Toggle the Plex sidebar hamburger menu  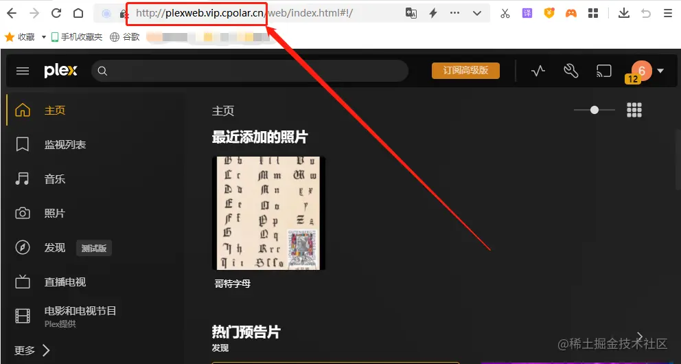click(x=23, y=71)
